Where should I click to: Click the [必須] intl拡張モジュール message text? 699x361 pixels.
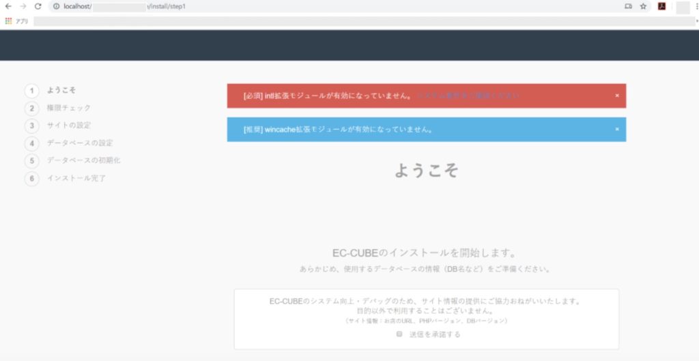click(328, 96)
